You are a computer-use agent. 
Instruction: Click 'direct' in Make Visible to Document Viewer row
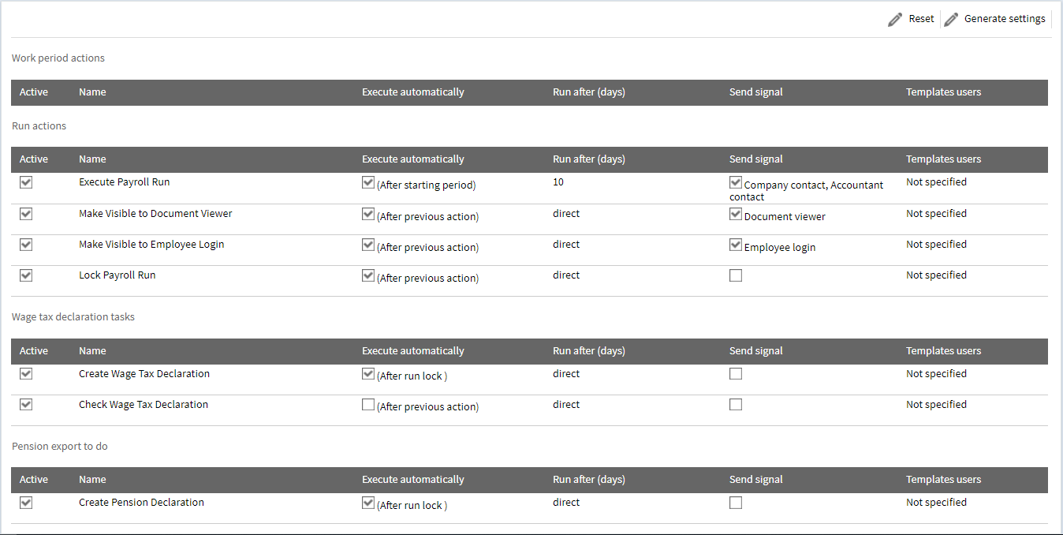[x=566, y=214]
